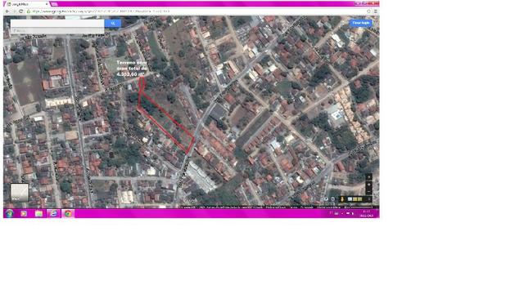This screenshot has width=524, height=294.
Task: Select first photo thumbnail beside Pegman
Action: [350, 199]
